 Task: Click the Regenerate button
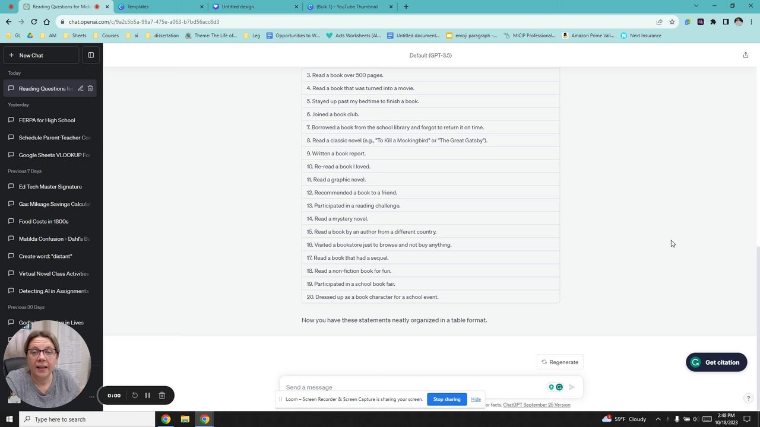tap(560, 362)
